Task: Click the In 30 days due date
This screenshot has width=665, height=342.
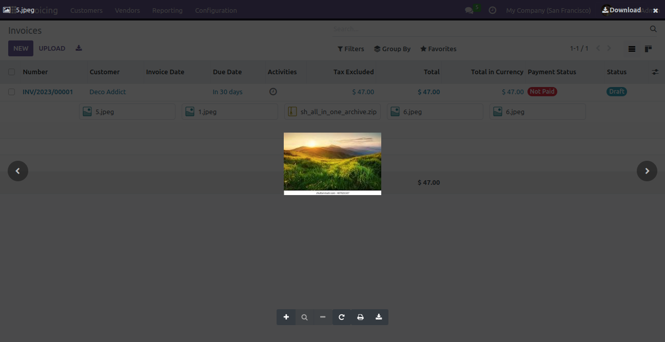Action: (228, 92)
